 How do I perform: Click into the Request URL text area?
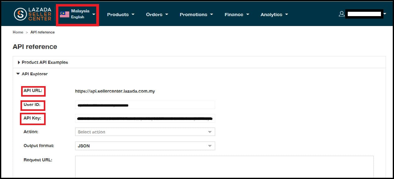[x=224, y=167]
